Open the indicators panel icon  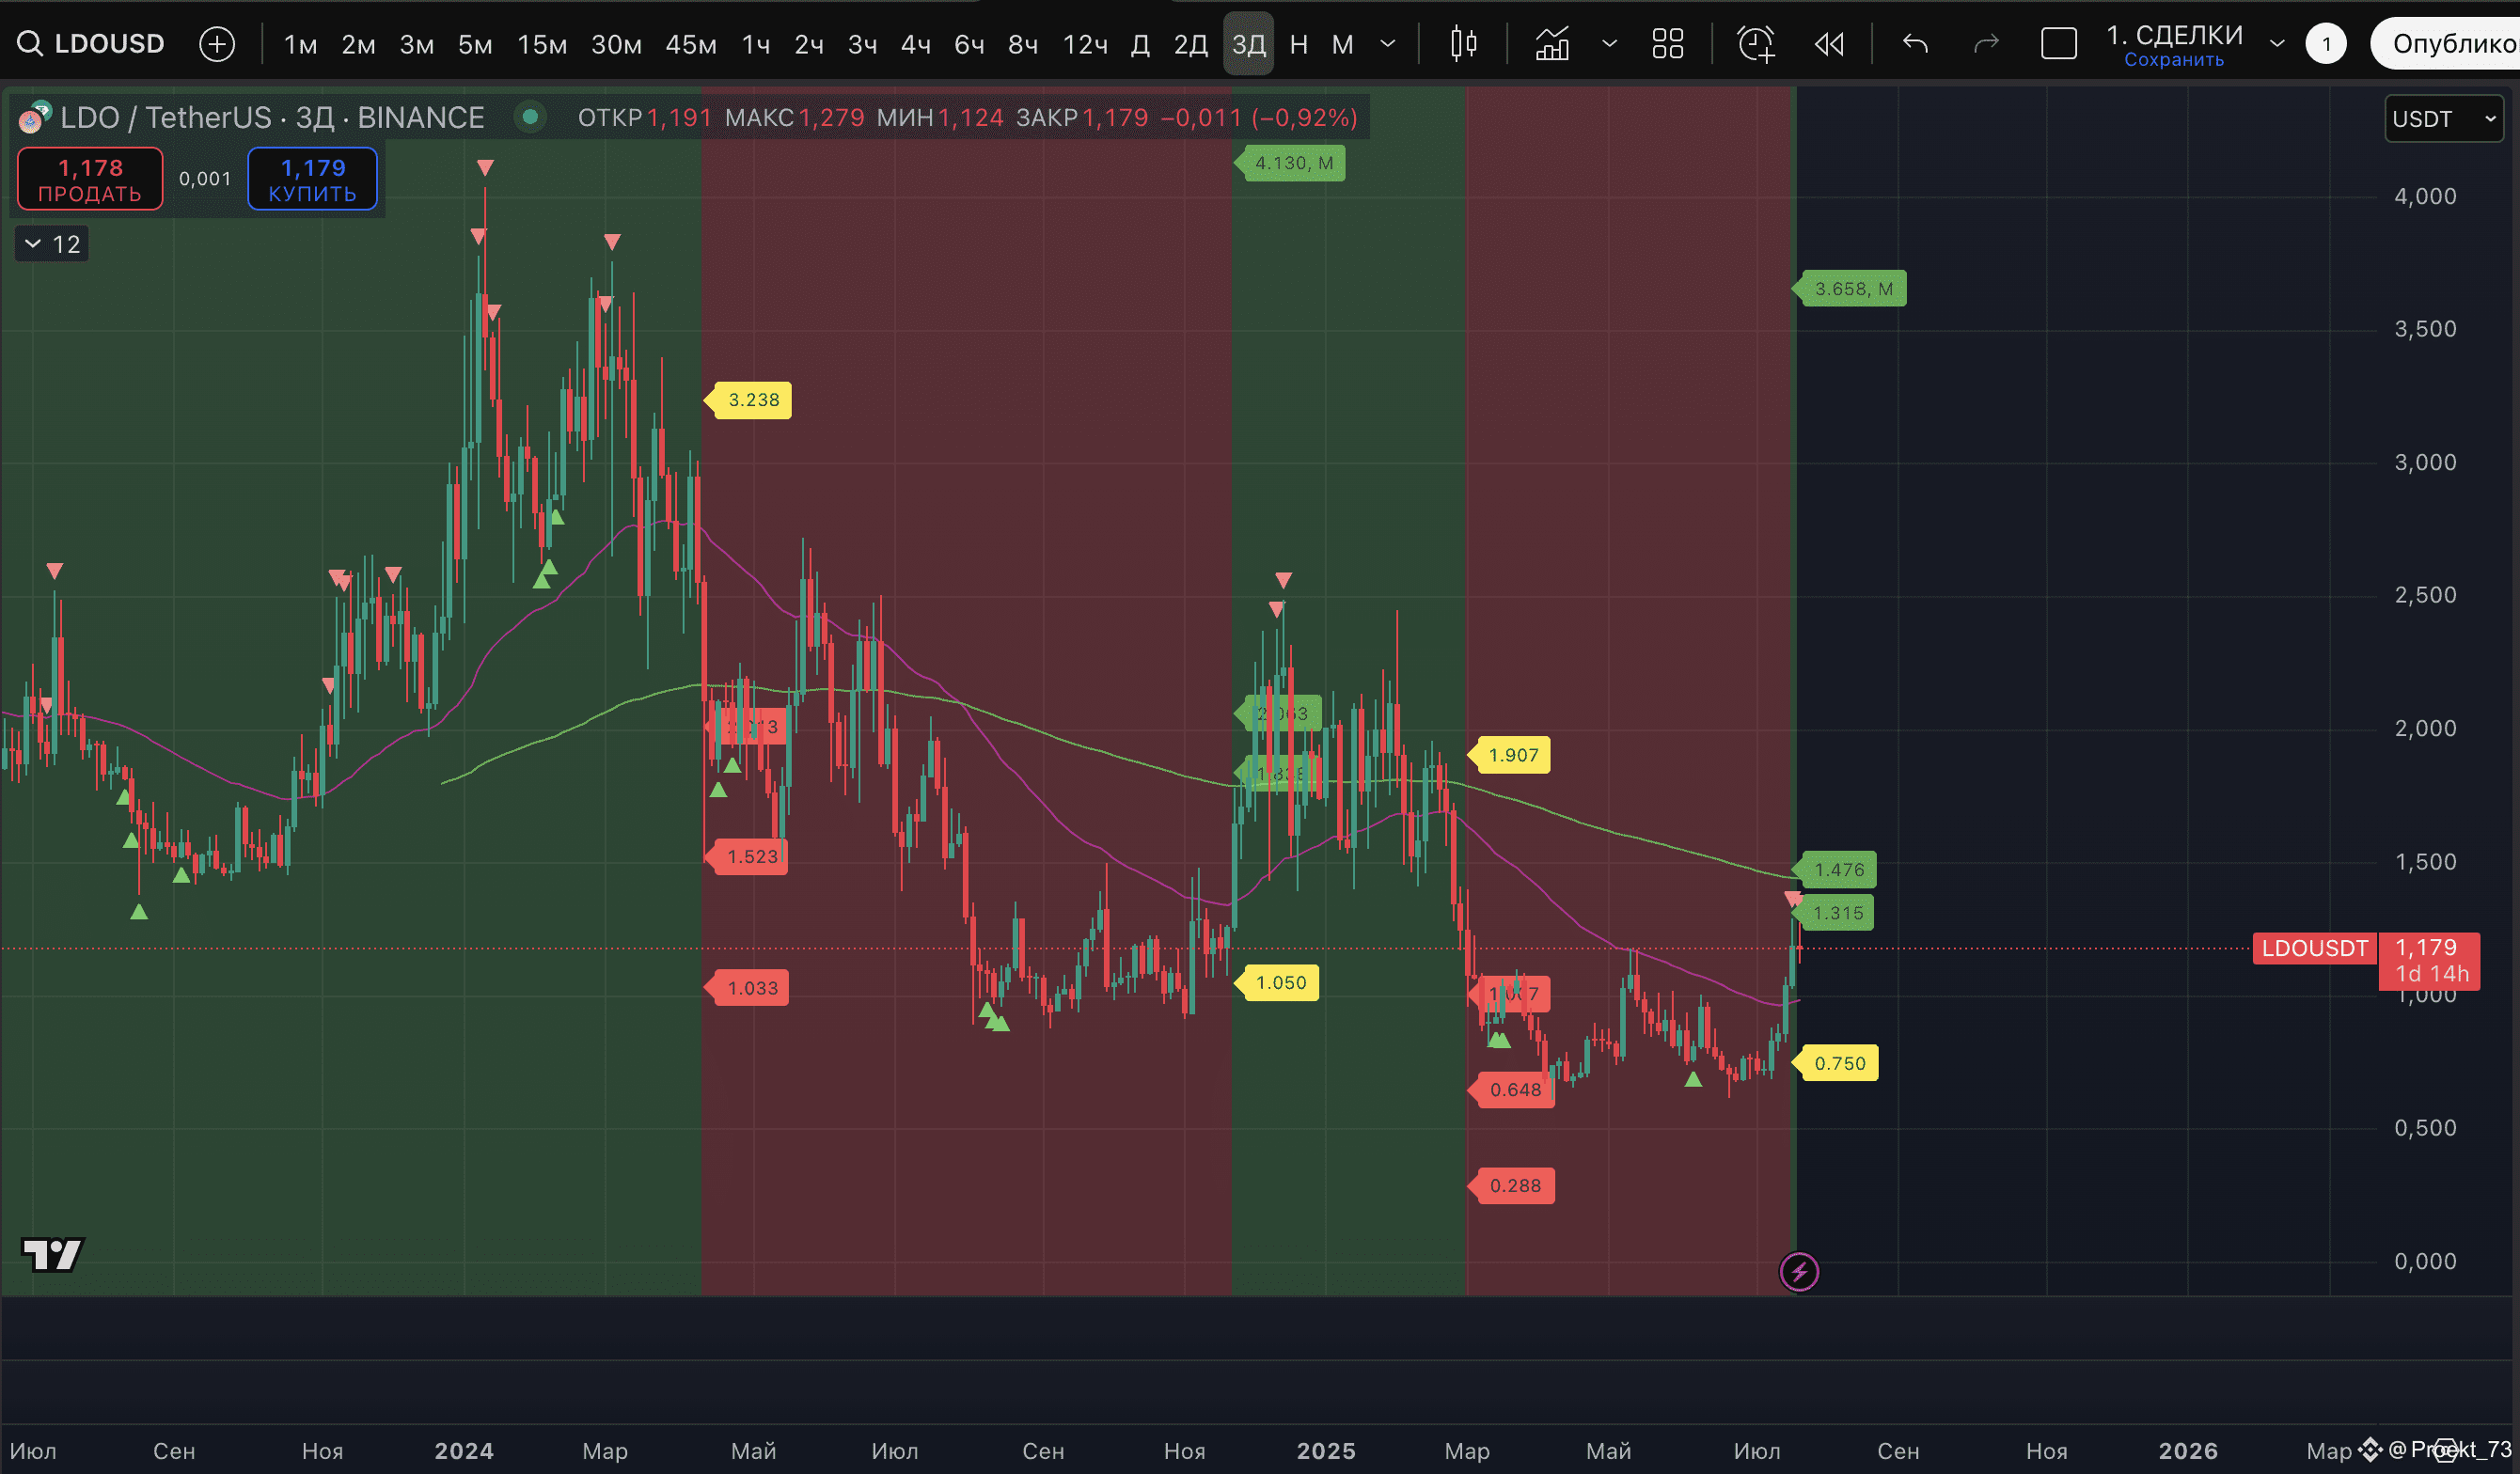click(1551, 44)
